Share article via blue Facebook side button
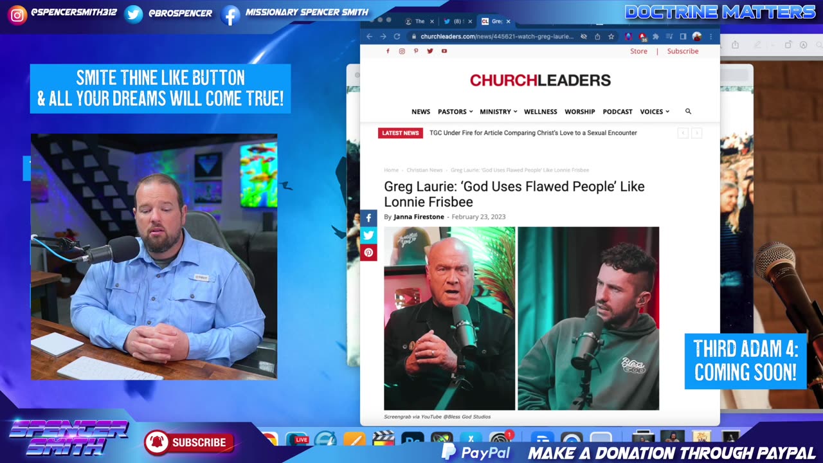The image size is (823, 463). [368, 218]
